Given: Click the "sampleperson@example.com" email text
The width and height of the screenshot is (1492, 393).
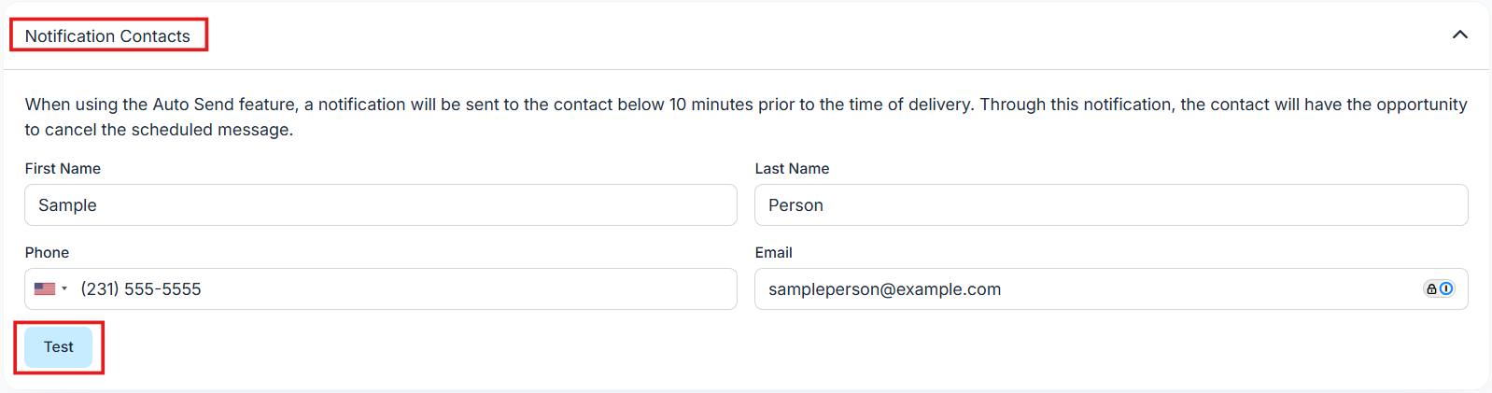Looking at the screenshot, I should [x=884, y=289].
